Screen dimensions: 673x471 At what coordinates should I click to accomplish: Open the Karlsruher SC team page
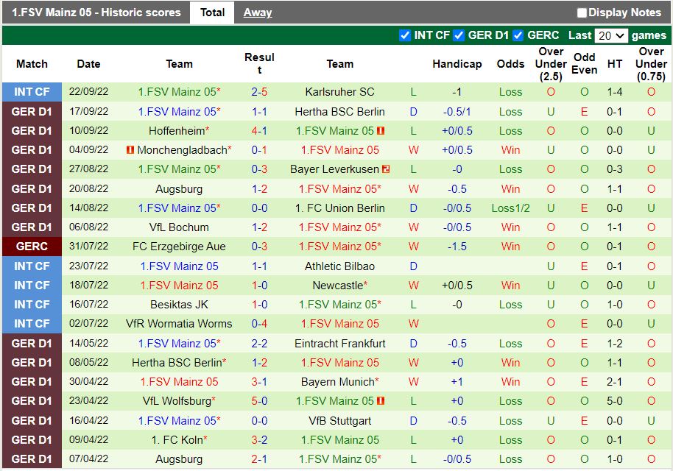click(x=339, y=92)
